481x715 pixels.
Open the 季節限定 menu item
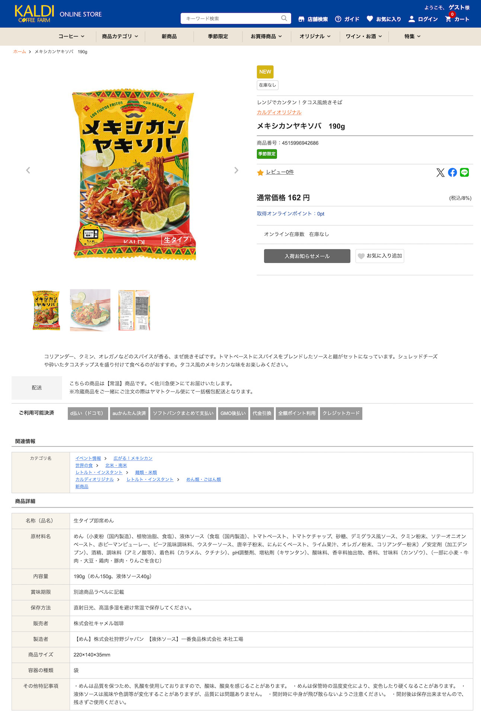tap(218, 36)
